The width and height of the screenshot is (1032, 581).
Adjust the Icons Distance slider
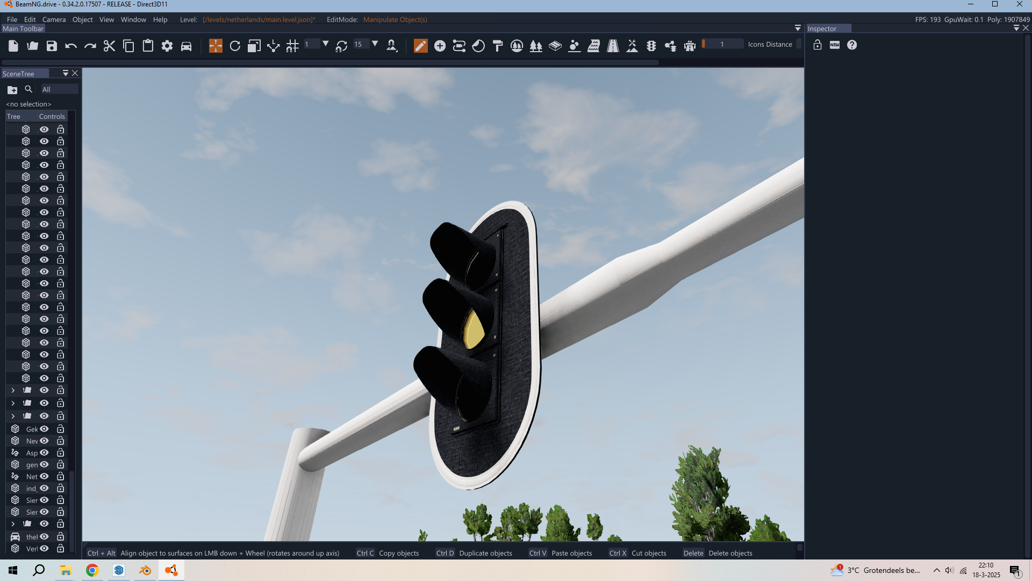click(x=722, y=44)
